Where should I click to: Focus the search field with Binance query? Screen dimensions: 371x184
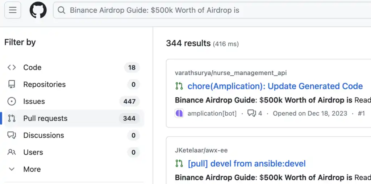pos(212,10)
